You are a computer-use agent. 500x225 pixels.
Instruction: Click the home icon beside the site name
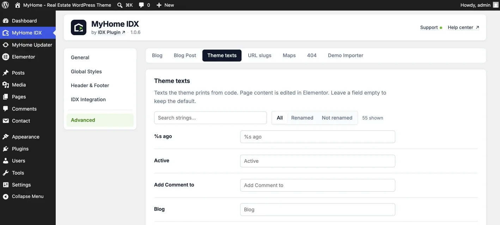point(18,5)
